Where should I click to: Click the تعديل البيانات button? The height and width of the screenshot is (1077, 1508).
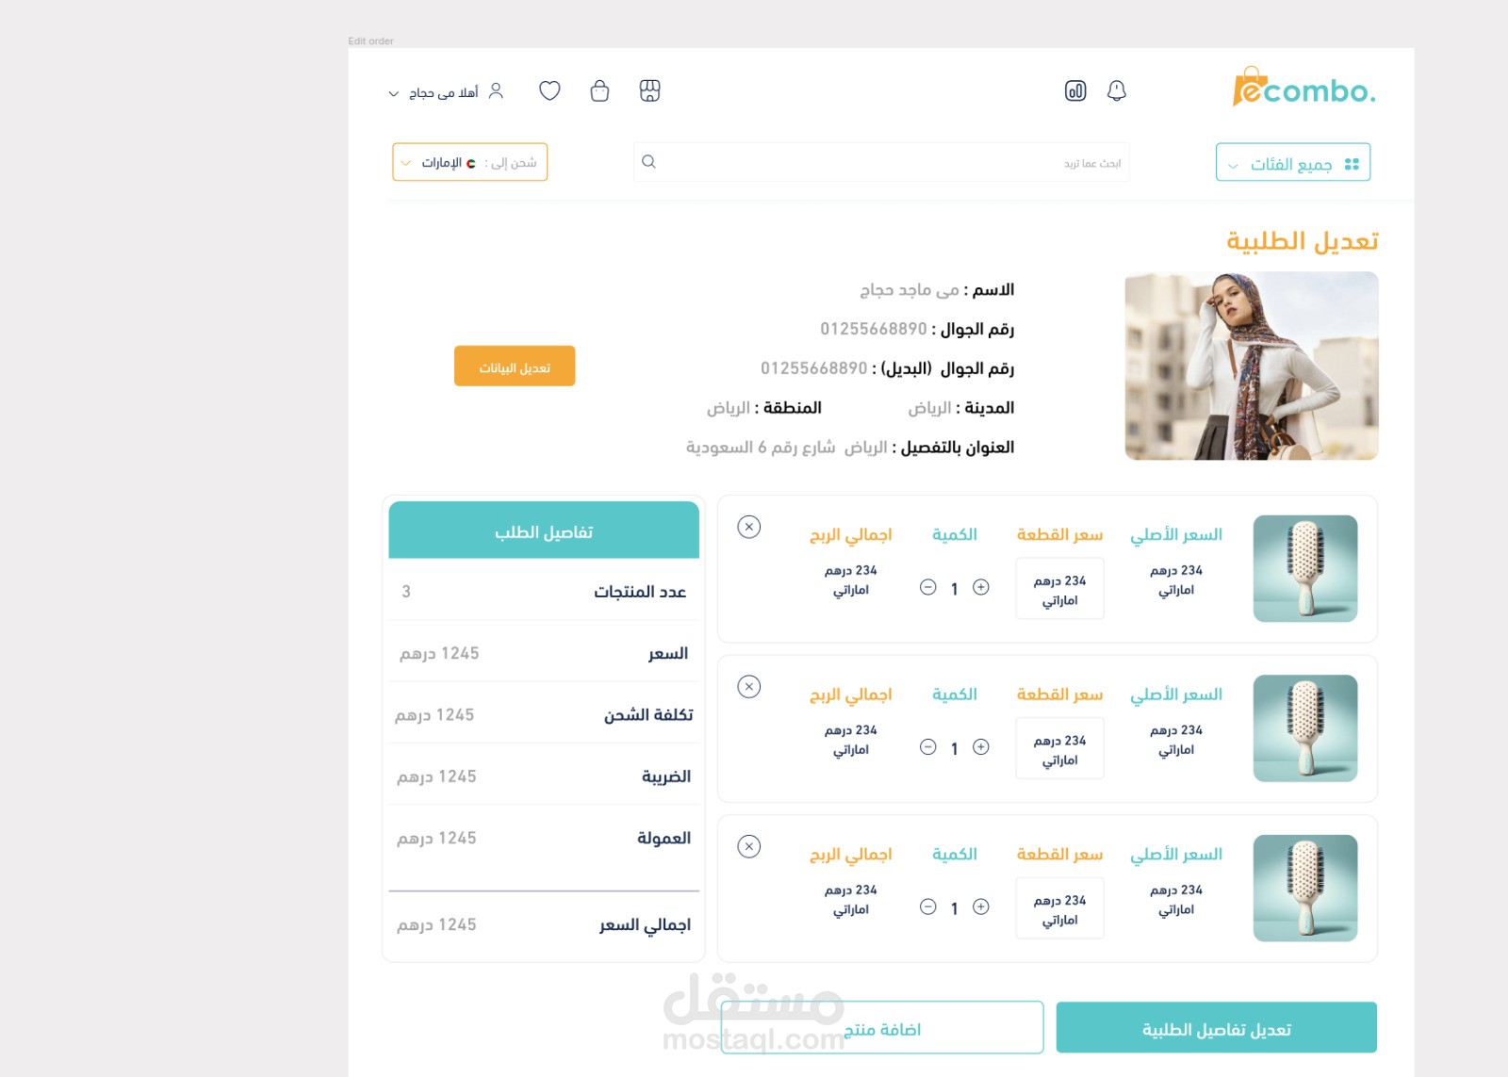click(x=515, y=366)
